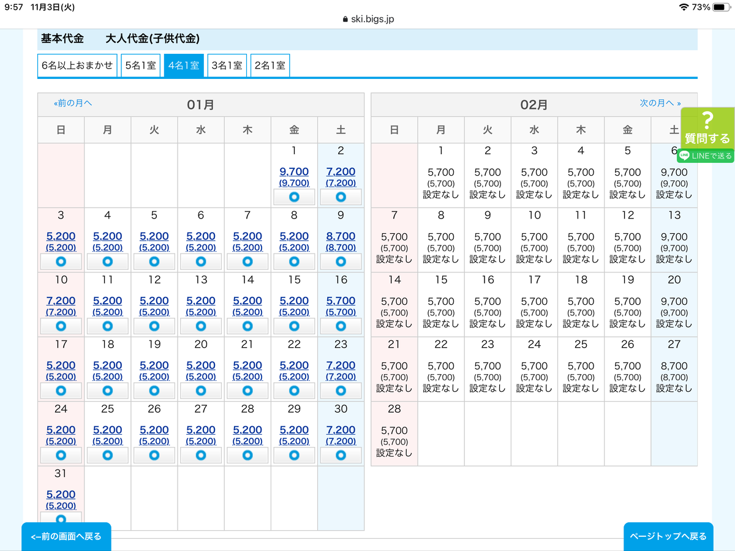Tap the 9:57 clock in status bar
Screen dimensions: 735x551
pos(13,7)
